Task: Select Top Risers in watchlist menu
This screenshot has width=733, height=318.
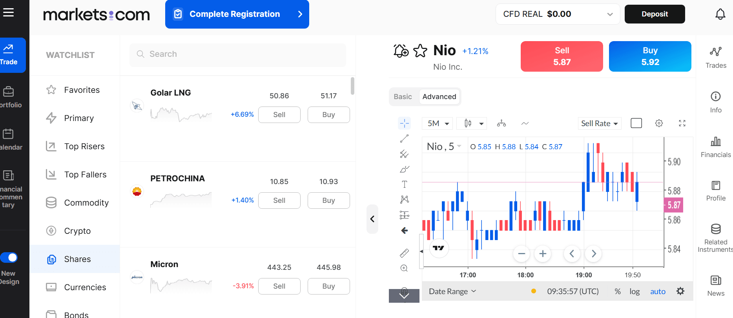Action: (x=84, y=146)
